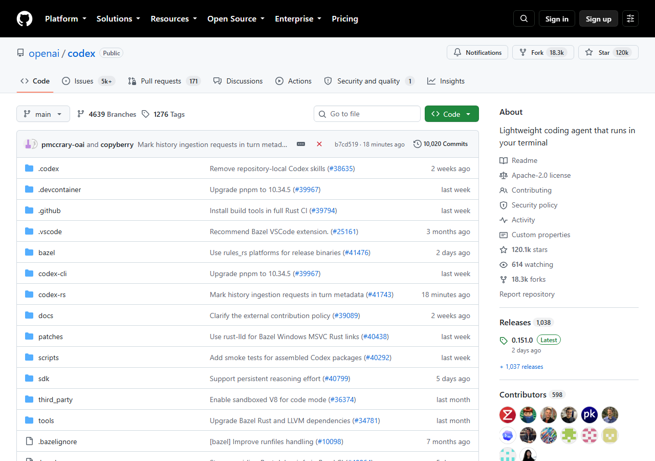655x461 pixels.
Task: Open pull request #38635 link
Action: coord(341,169)
